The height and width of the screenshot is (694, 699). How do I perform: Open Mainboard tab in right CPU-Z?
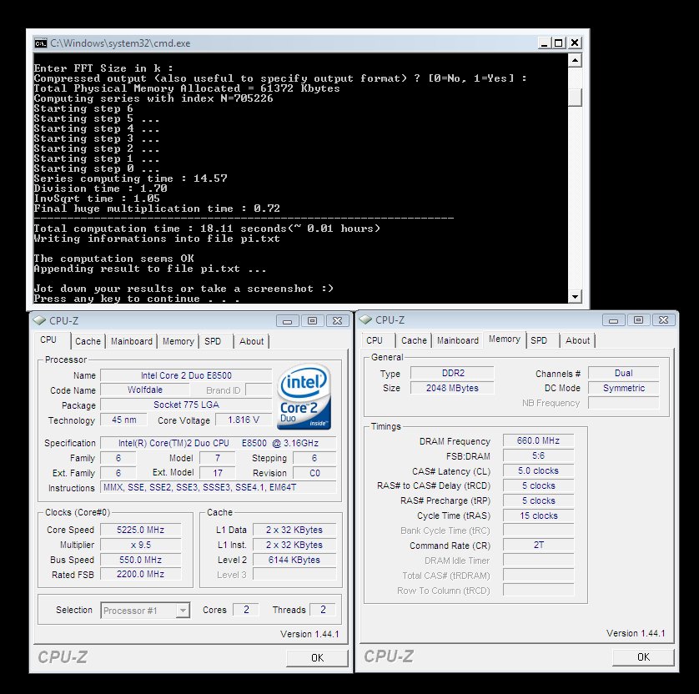458,340
